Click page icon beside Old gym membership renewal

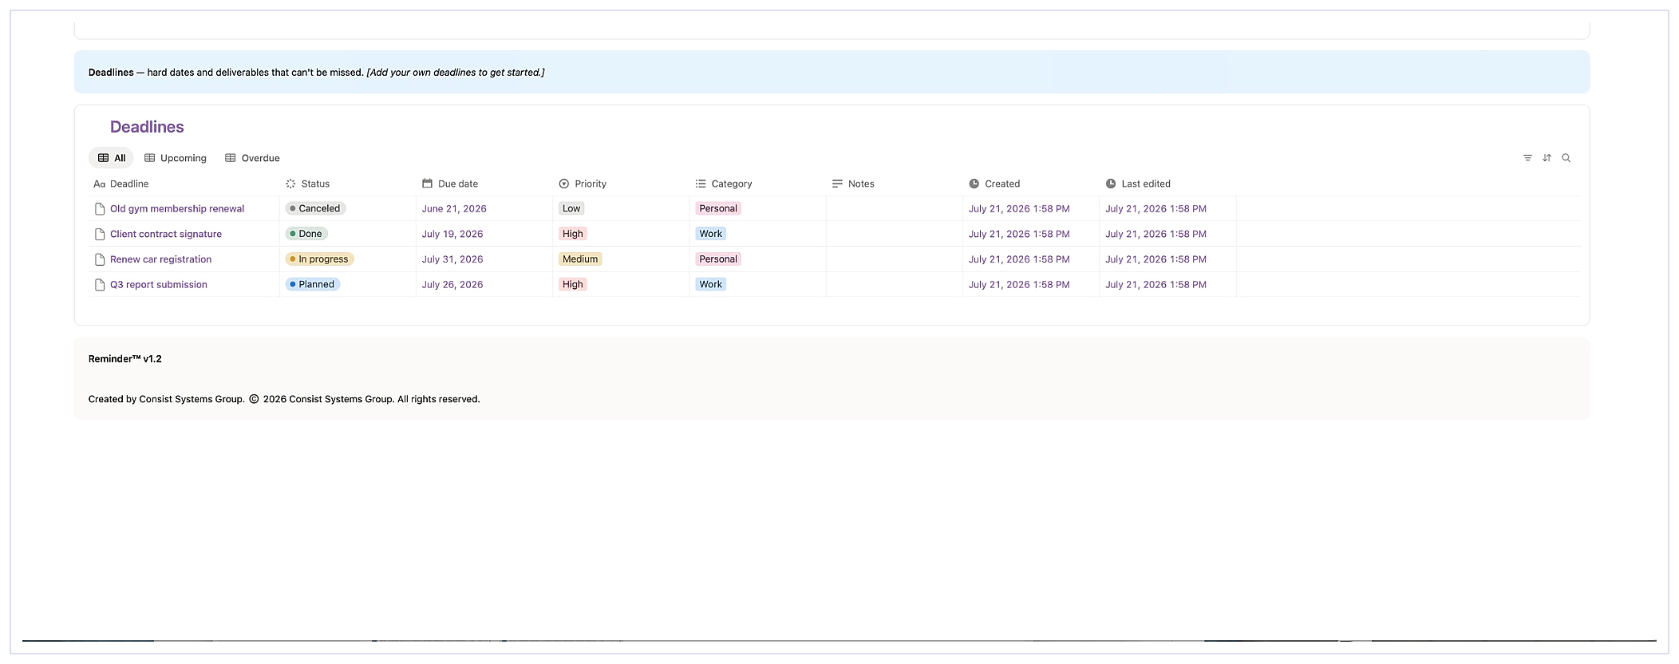tap(100, 209)
